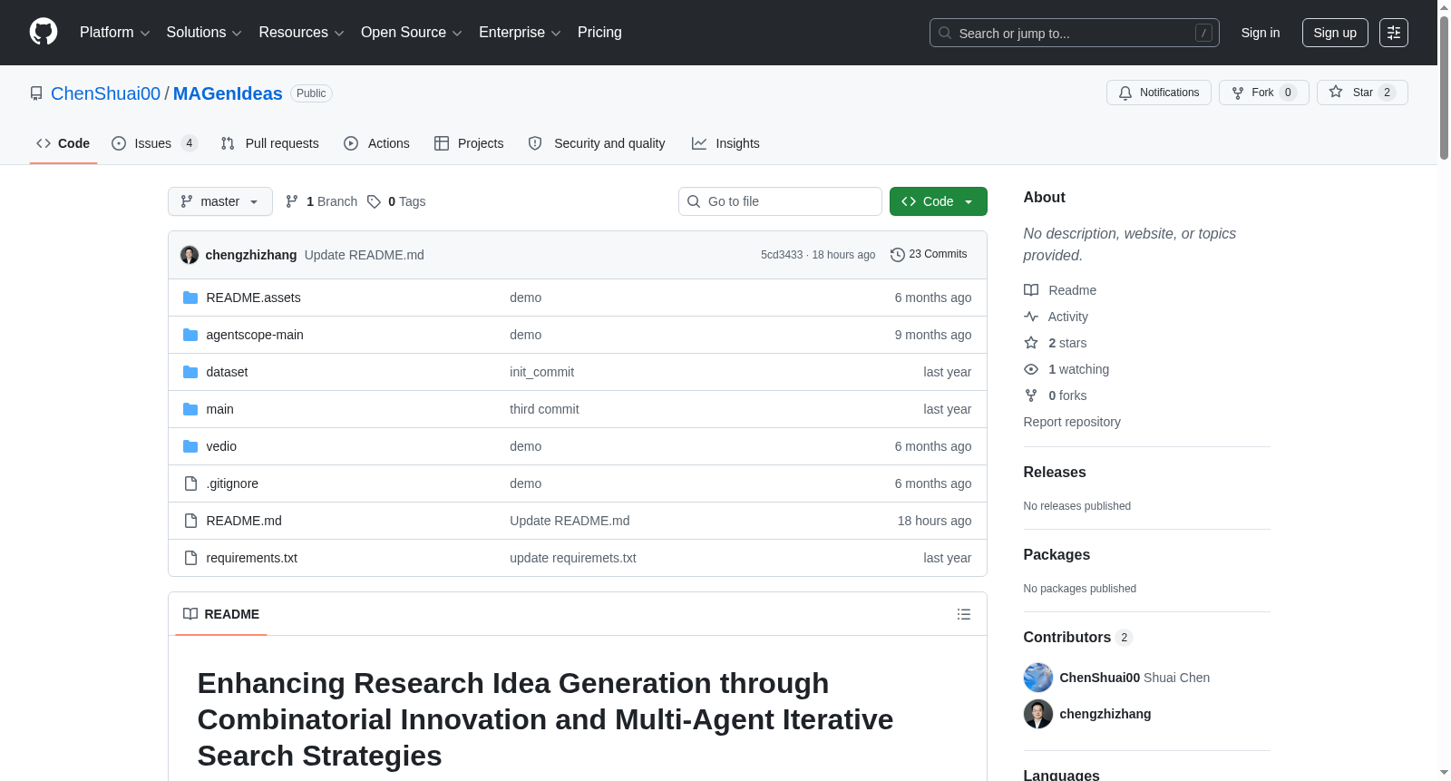Open the master branch selector dropdown
The image size is (1451, 781).
coord(220,201)
